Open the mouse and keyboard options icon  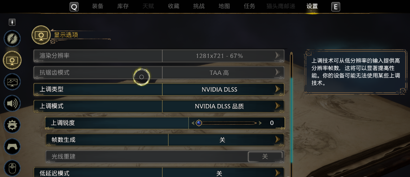pyautogui.click(x=12, y=168)
